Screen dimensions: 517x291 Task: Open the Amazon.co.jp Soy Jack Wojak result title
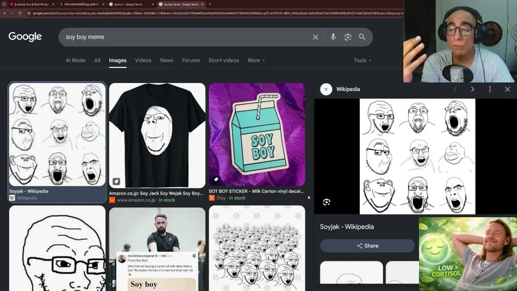coord(156,193)
